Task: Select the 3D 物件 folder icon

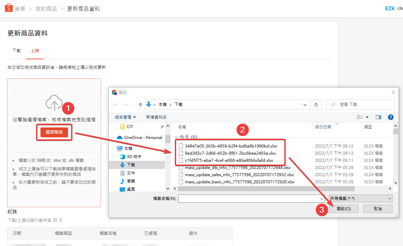Action: pyautogui.click(x=122, y=157)
